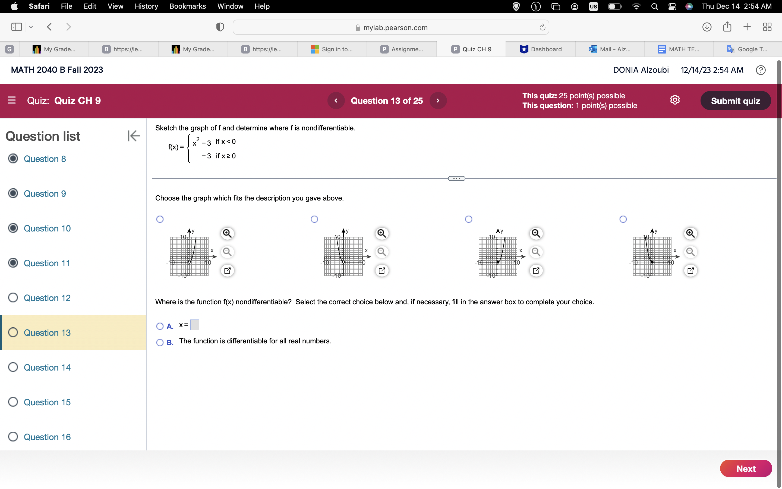Open the quiz hamburger menu
The image size is (782, 489).
(12, 101)
